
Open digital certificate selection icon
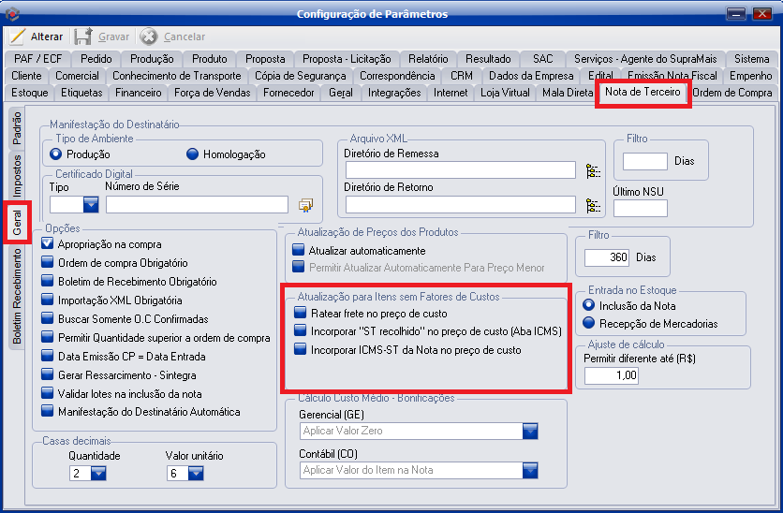pyautogui.click(x=305, y=205)
